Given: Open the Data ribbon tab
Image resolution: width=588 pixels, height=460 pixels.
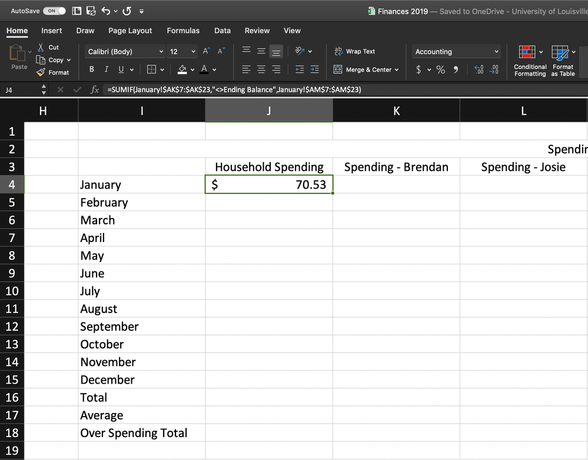Looking at the screenshot, I should (222, 31).
